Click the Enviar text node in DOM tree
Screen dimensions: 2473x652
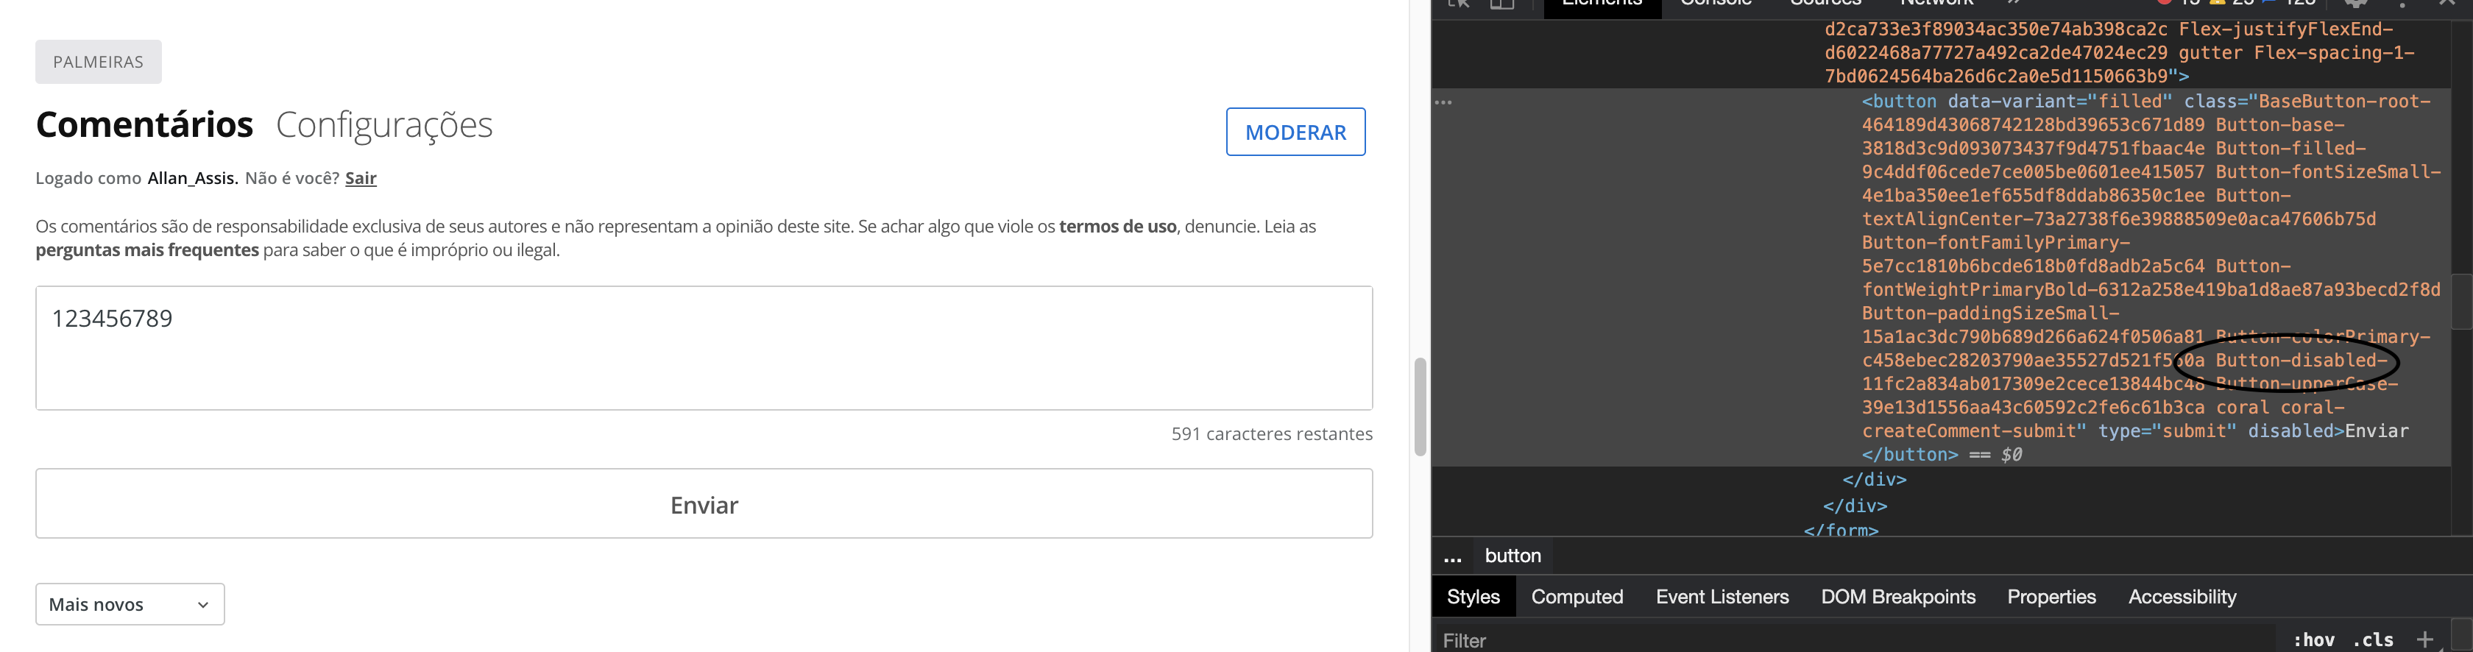(2376, 431)
